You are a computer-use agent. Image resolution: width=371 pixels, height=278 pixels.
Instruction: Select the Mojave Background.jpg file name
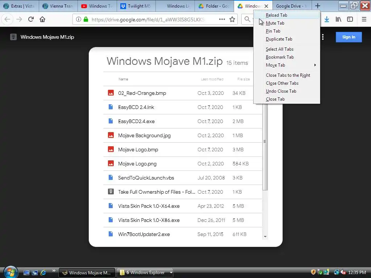tap(144, 135)
